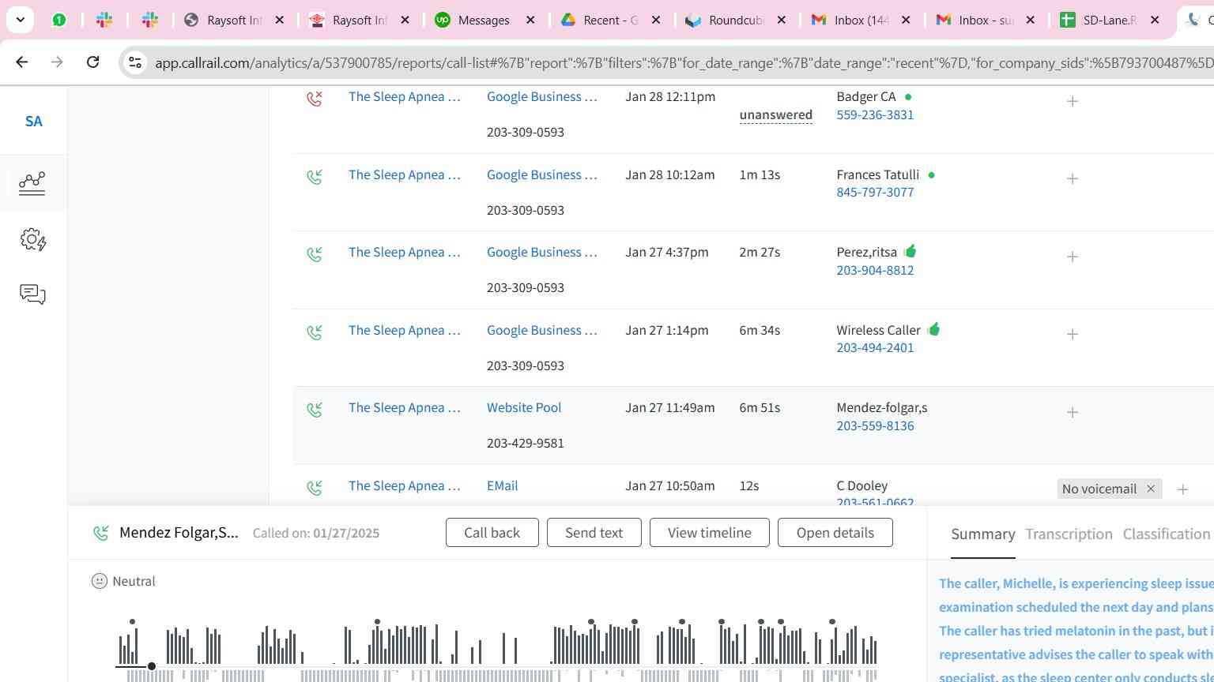Viewport: 1214px width, 682px height.
Task: Click inbound call icon for Perez,ritsa row
Action: (315, 254)
